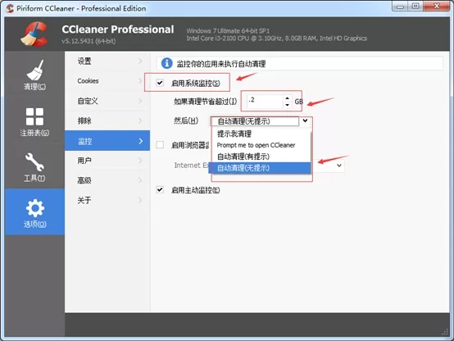Click the blue info icon beside monitoring description
Image resolution: width=454 pixels, height=341 pixels.
167,63
